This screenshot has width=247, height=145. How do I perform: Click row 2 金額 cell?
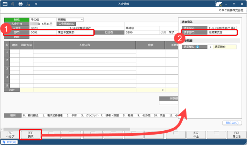point(150,62)
